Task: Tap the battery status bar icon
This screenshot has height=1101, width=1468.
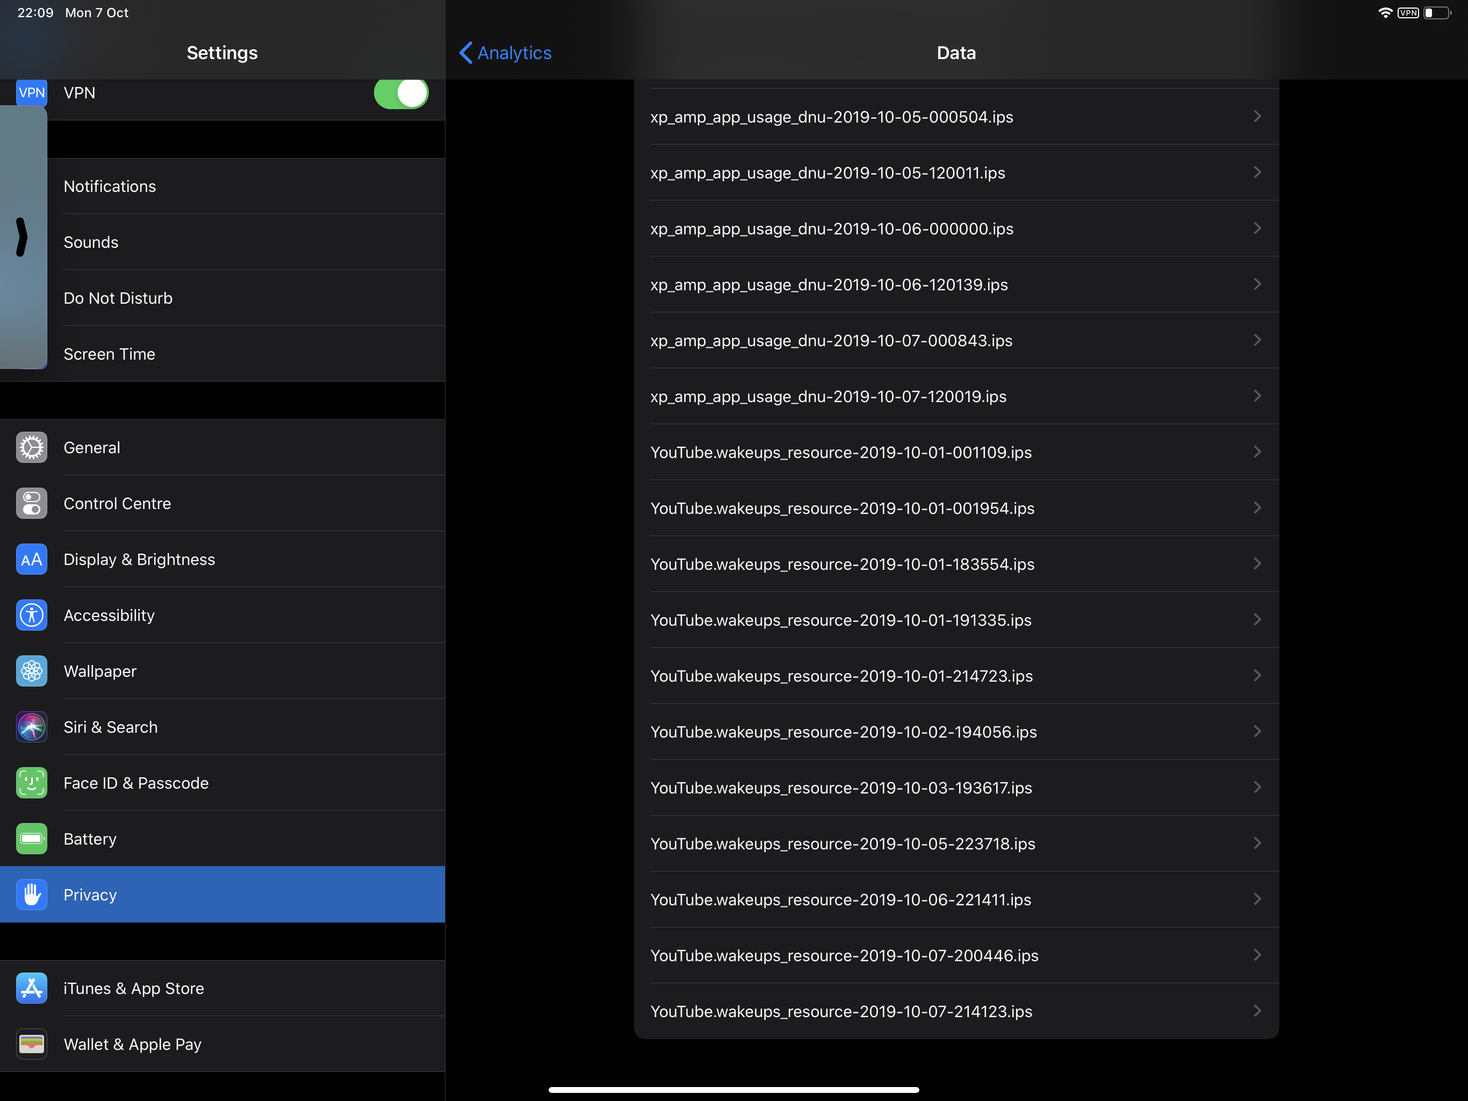Action: pyautogui.click(x=1437, y=12)
